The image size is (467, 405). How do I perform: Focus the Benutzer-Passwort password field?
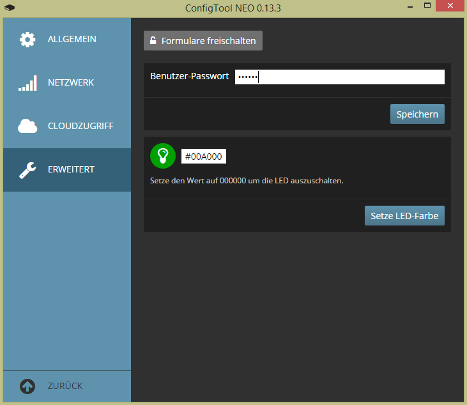339,77
